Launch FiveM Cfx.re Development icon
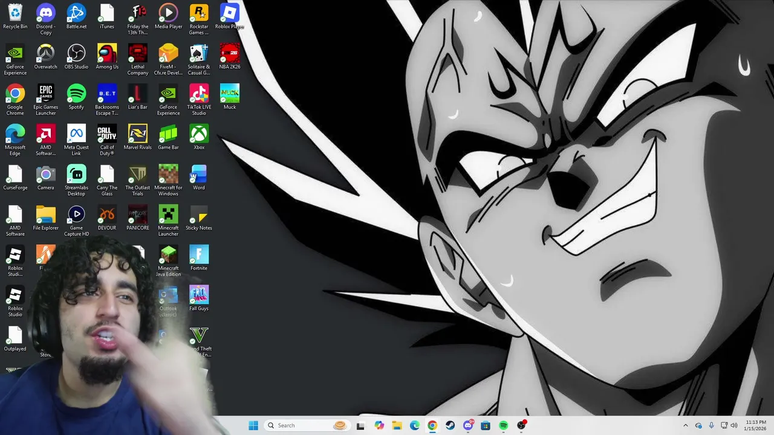Screen dimensions: 774x435 tap(168, 60)
